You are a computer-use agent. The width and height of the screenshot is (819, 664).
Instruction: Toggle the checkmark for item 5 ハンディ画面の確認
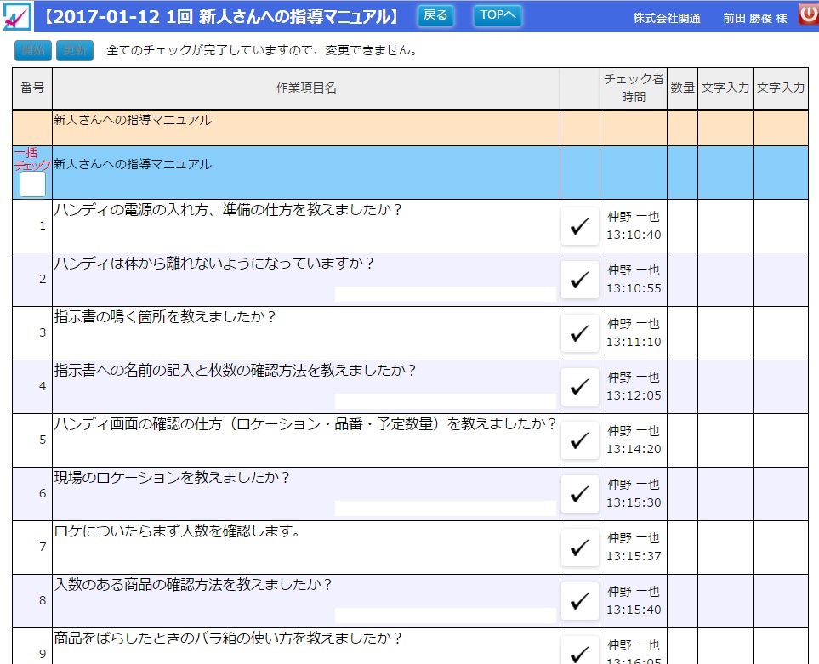[x=579, y=440]
